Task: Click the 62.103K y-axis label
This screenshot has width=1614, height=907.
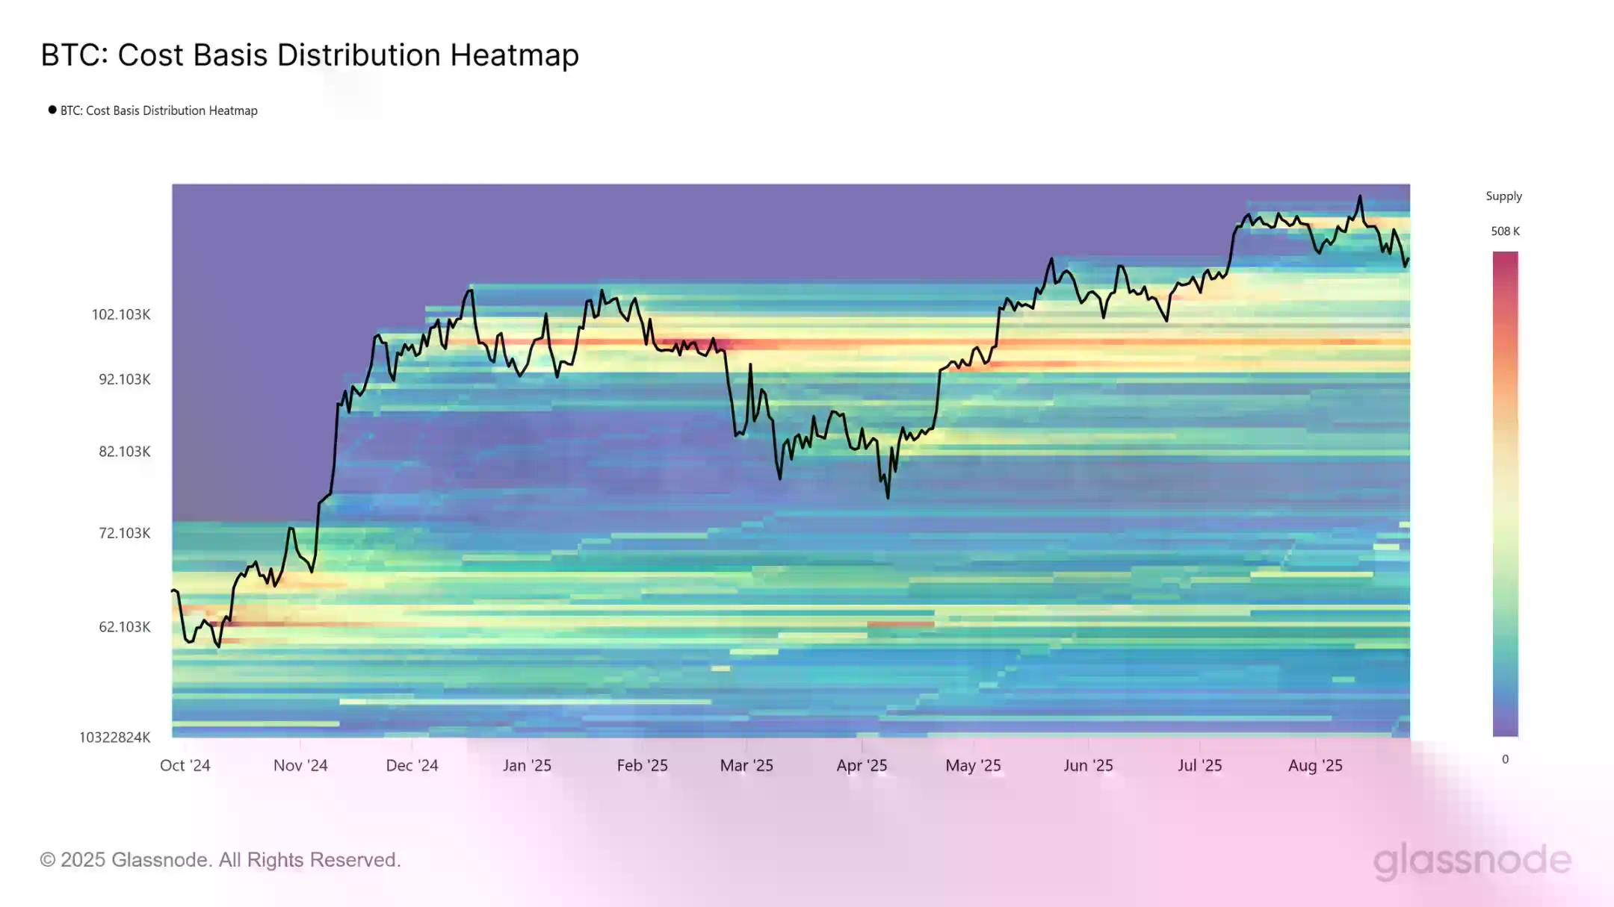Action: [x=125, y=627]
